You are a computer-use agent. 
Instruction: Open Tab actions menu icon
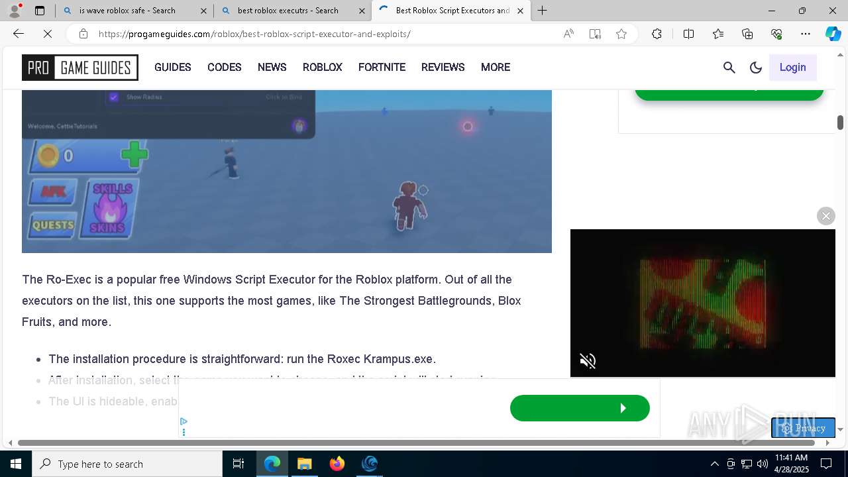[40, 11]
